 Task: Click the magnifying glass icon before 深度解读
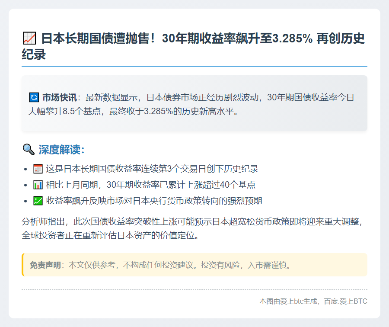pyautogui.click(x=28, y=150)
